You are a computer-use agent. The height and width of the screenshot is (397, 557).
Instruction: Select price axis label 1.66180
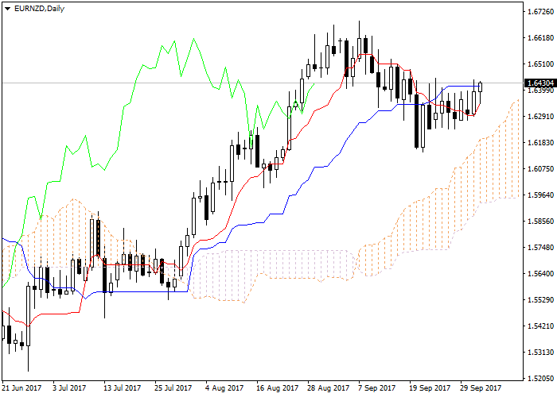pos(540,38)
